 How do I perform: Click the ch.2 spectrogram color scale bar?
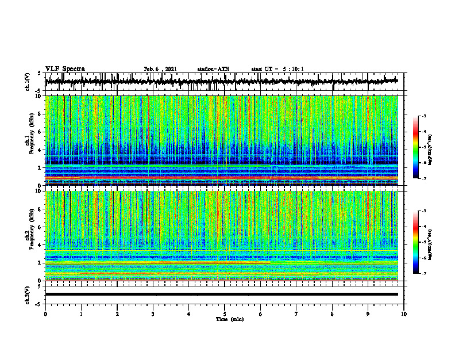point(416,242)
